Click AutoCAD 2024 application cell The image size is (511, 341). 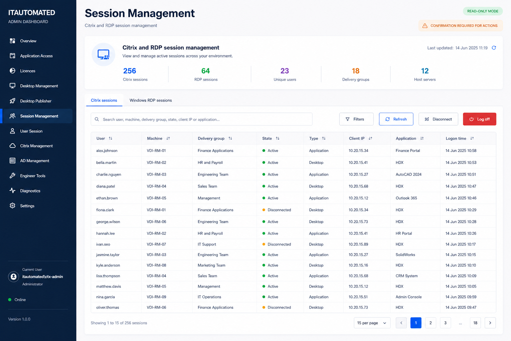[409, 174]
